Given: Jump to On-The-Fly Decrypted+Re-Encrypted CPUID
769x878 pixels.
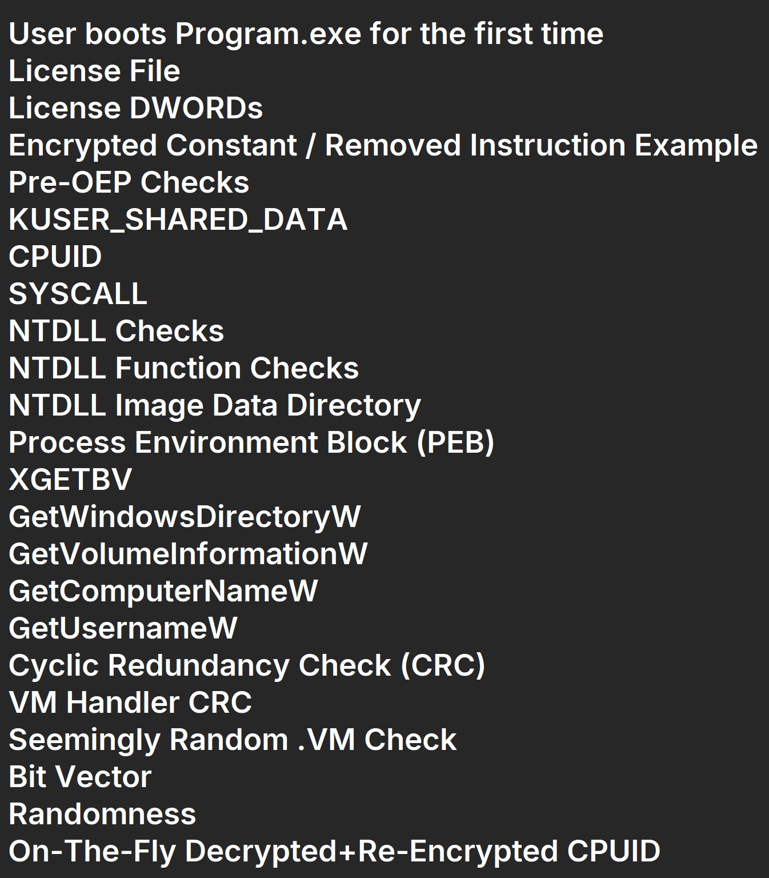Looking at the screenshot, I should (x=334, y=851).
